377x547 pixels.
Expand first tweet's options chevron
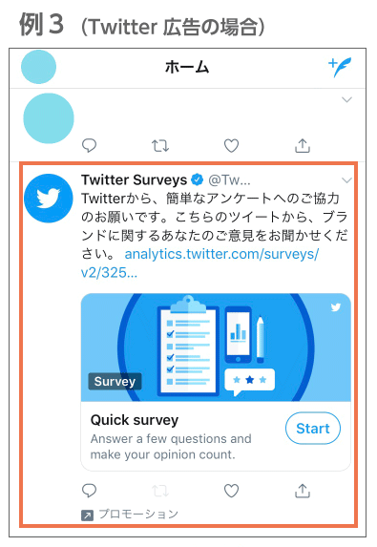pyautogui.click(x=346, y=100)
